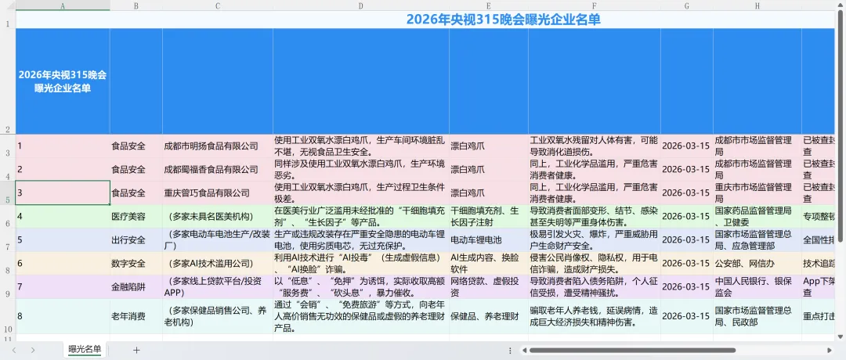
Task: Select cell 多家电动车电池生产/改装厂
Action: pos(218,239)
